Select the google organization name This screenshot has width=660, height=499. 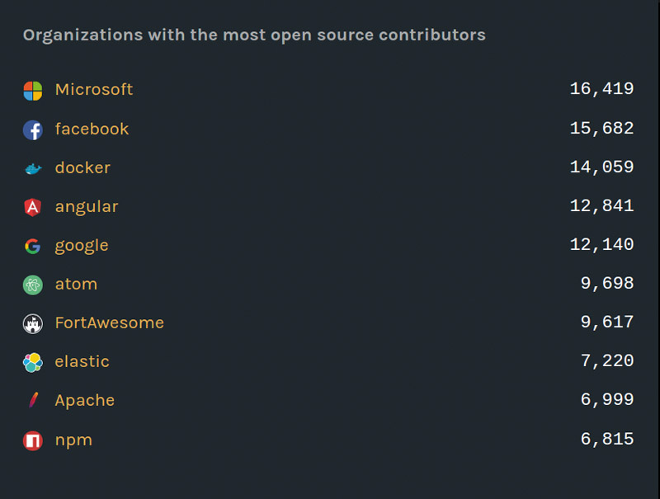[x=82, y=246]
